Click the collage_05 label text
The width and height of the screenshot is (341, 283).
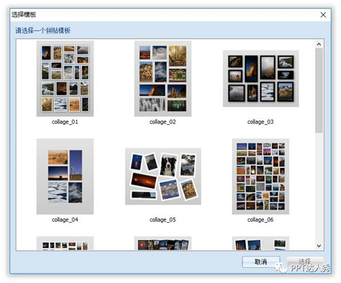(163, 220)
